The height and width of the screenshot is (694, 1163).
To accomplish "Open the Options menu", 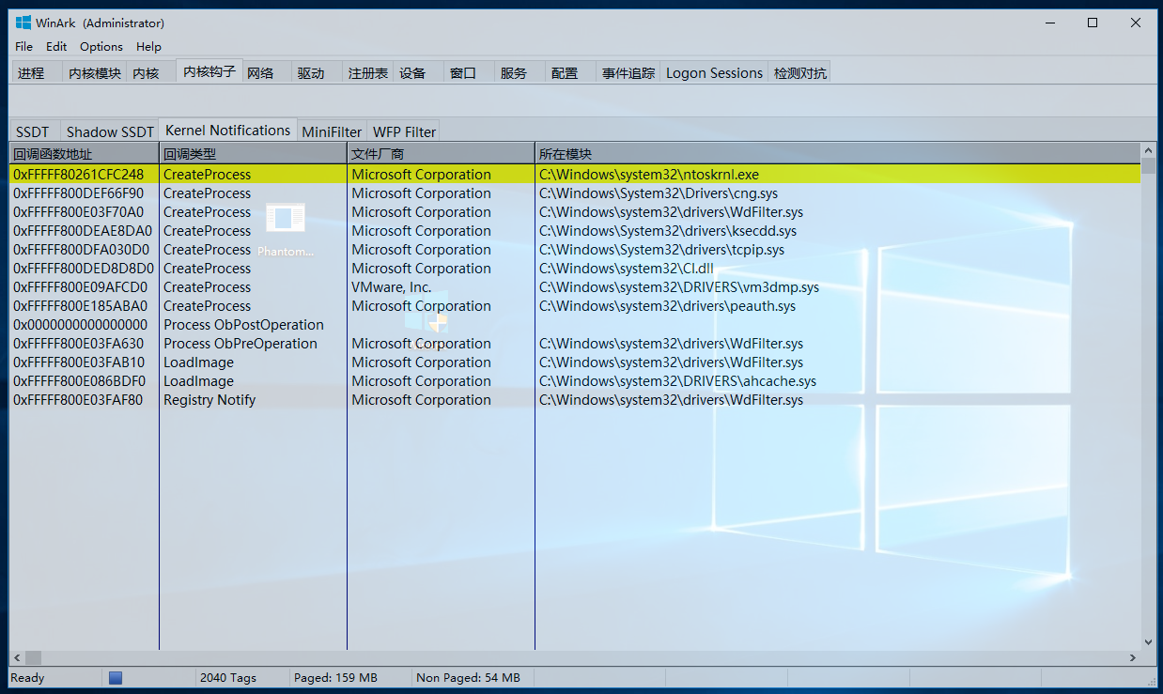I will (x=101, y=46).
